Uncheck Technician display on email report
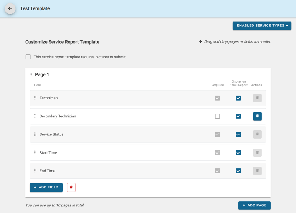 tap(238, 98)
